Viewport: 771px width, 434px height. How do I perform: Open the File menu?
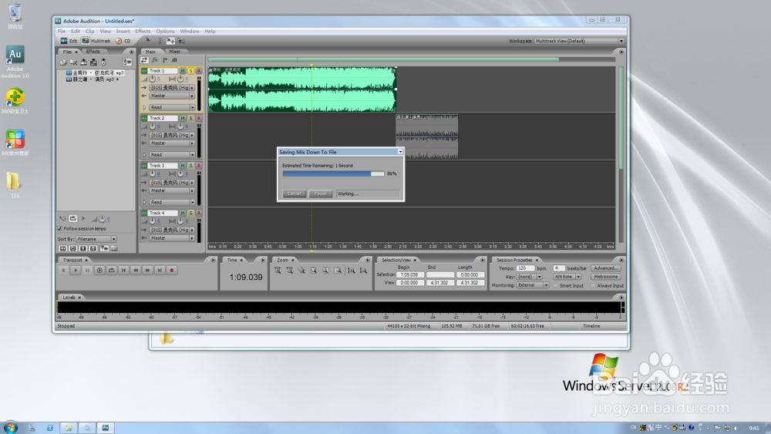62,31
